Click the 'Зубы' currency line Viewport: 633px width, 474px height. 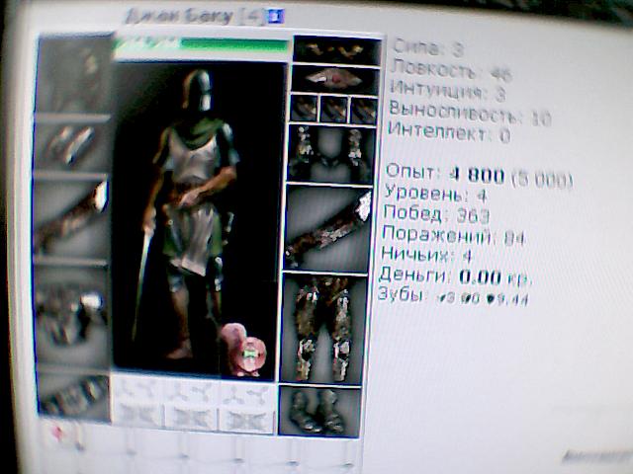[453, 296]
